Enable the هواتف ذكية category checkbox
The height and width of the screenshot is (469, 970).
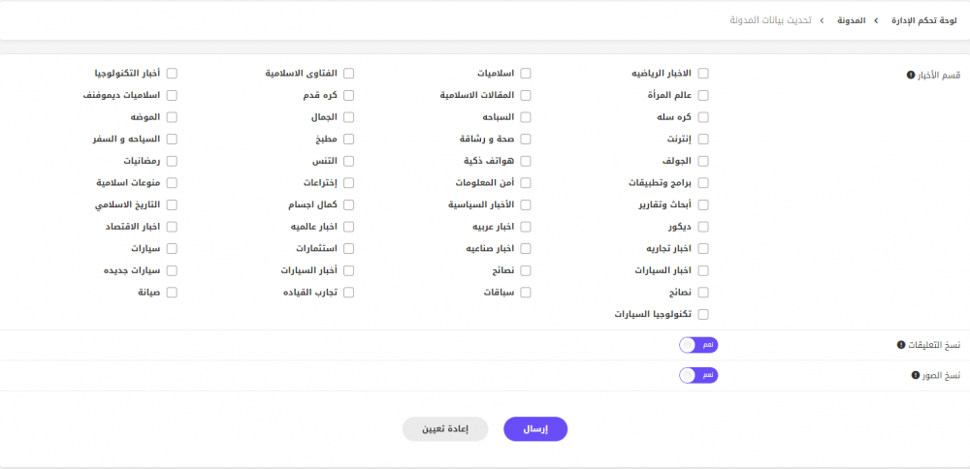(x=526, y=161)
